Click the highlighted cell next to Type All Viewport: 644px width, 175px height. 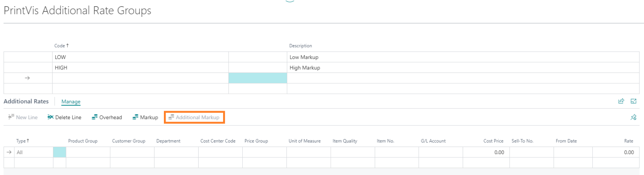coord(60,152)
